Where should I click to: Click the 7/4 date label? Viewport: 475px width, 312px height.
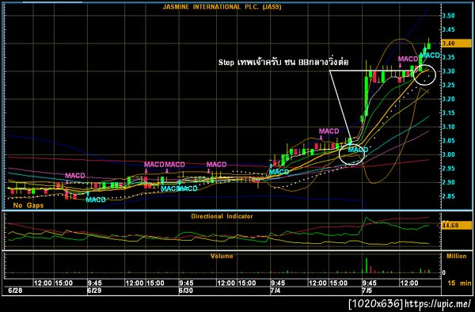tap(275, 291)
